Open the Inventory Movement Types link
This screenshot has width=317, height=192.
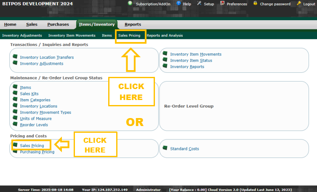[45, 113]
